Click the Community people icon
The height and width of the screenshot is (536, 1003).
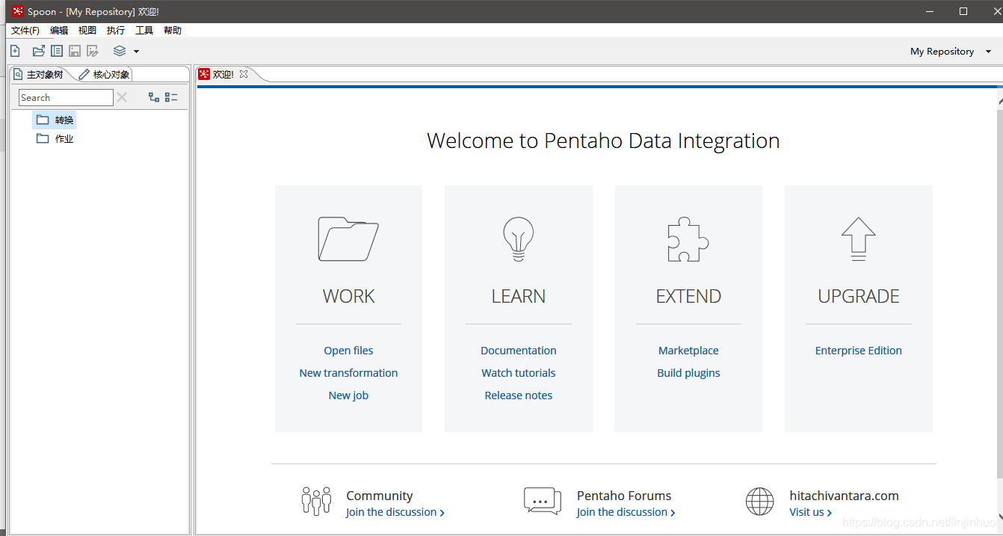pyautogui.click(x=316, y=501)
